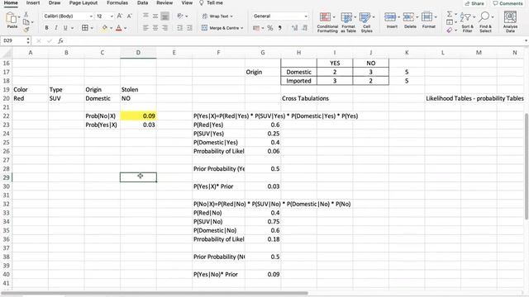Switch to the Draw ribbon tab
The height and width of the screenshot is (297, 529).
click(55, 2)
